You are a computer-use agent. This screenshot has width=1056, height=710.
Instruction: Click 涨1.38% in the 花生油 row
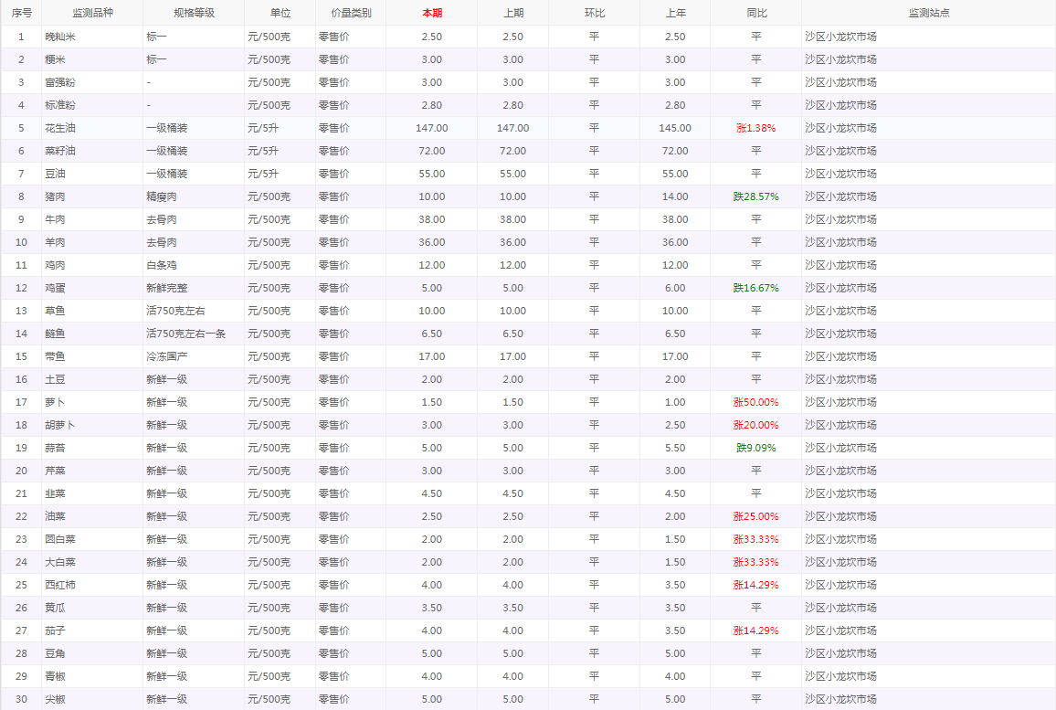pos(755,128)
